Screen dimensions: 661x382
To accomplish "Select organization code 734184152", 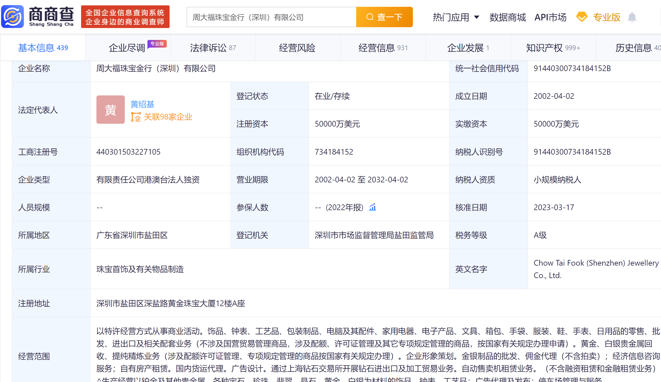I will point(334,152).
